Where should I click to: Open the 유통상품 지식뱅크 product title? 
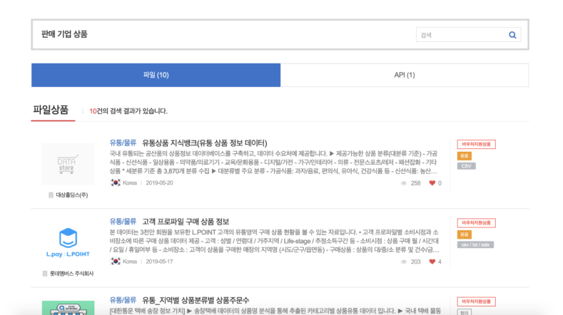[x=204, y=143]
